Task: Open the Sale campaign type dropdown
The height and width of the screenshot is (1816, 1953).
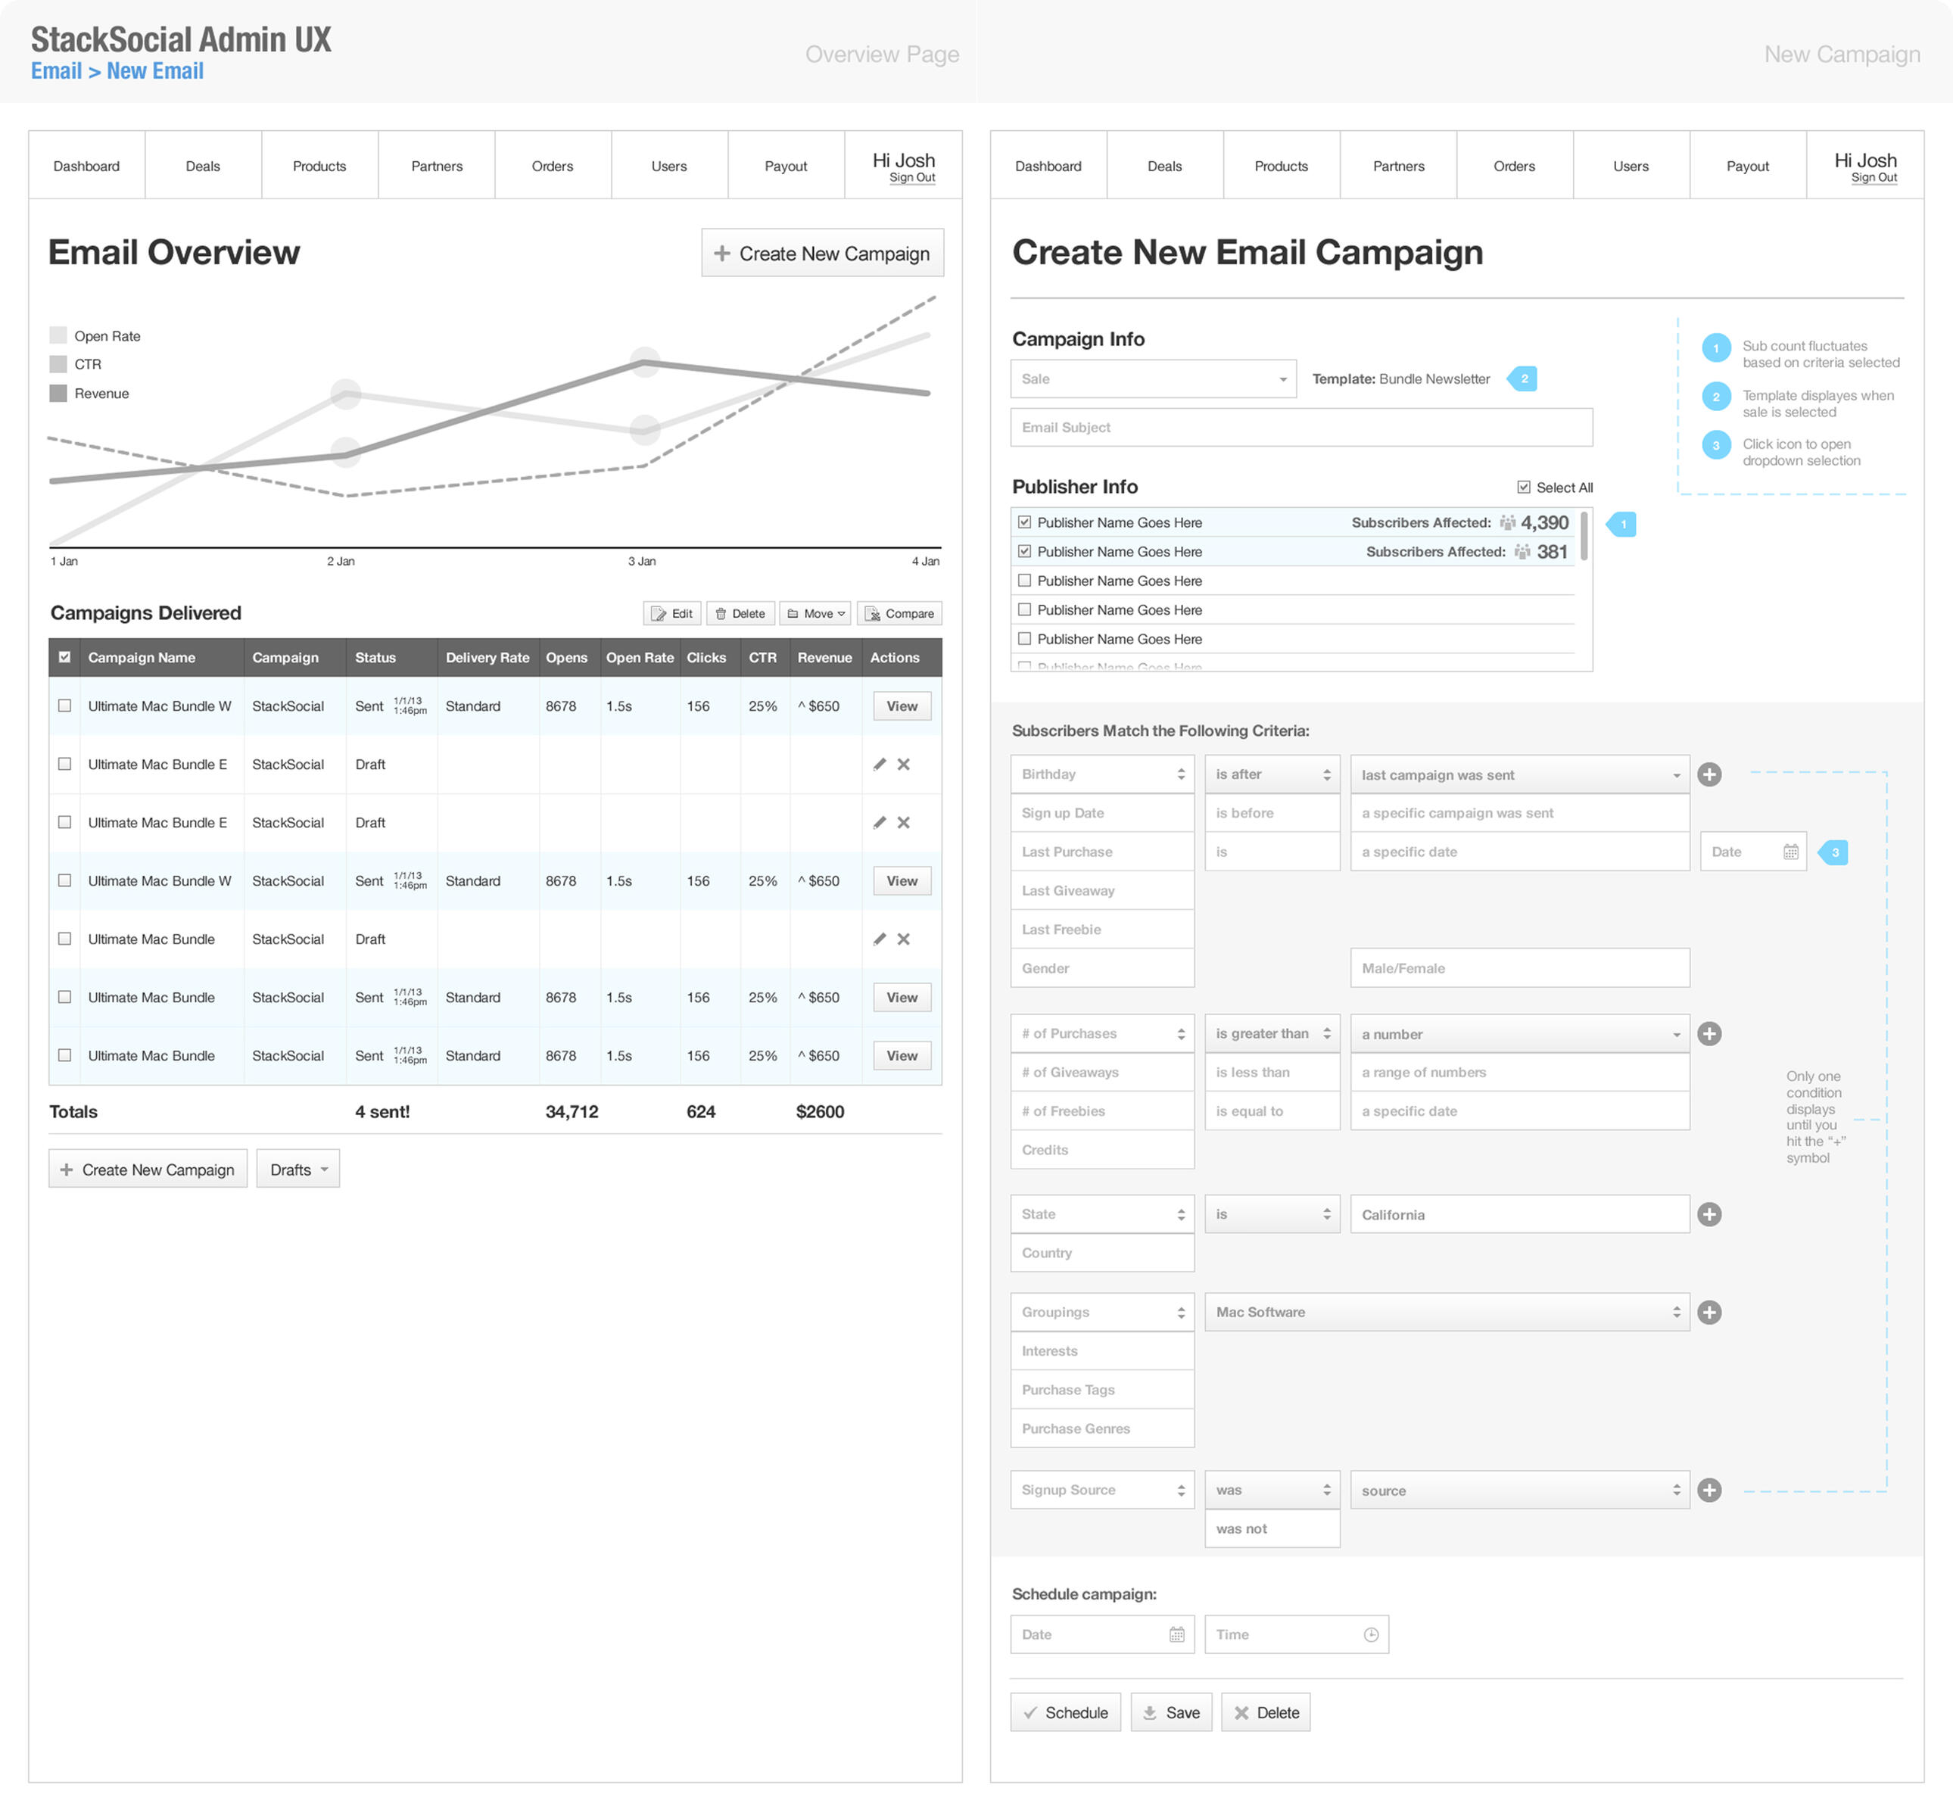Action: point(1154,379)
